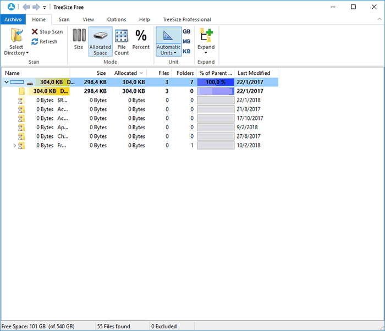The image size is (385, 331).
Task: Select the Ap... folder name
Action: point(63,127)
